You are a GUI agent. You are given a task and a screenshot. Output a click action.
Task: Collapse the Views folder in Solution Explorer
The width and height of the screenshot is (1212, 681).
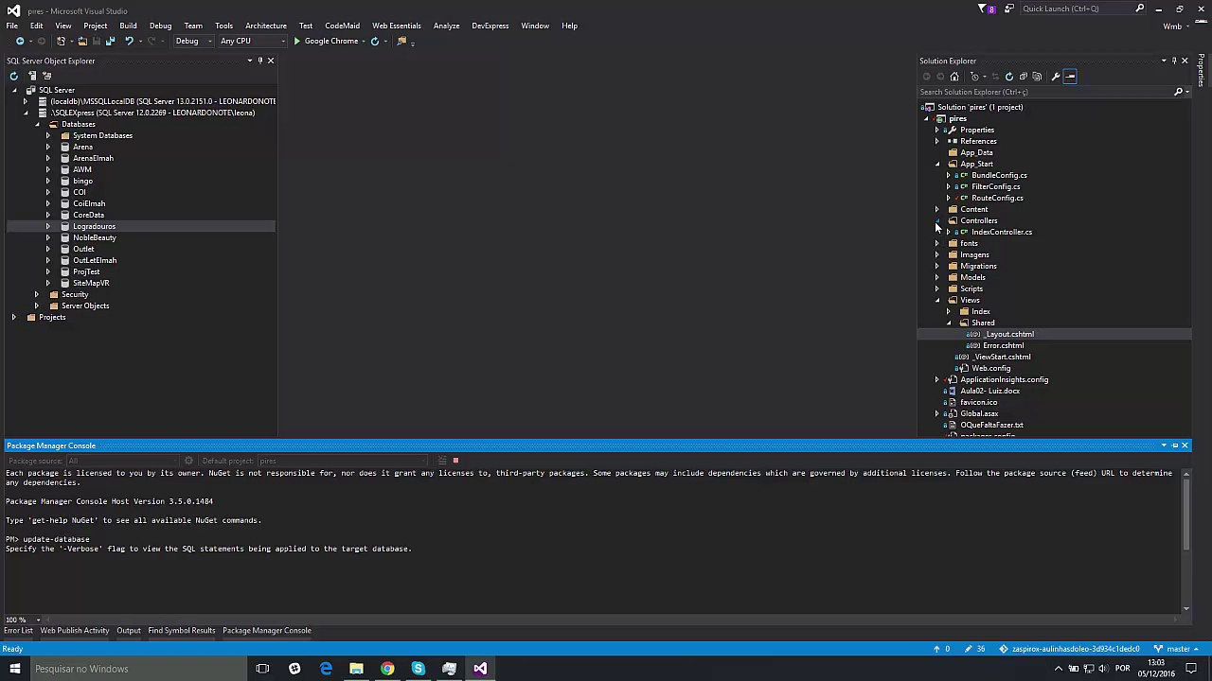(937, 301)
